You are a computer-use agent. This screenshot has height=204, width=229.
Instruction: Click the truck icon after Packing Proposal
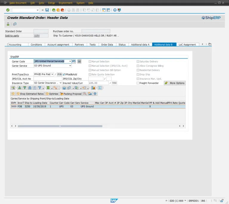pos(90,94)
